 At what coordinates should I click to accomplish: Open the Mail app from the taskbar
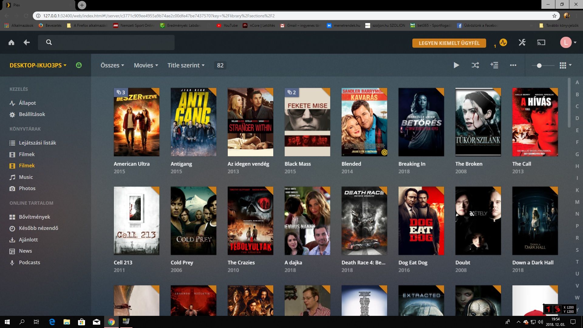96,322
